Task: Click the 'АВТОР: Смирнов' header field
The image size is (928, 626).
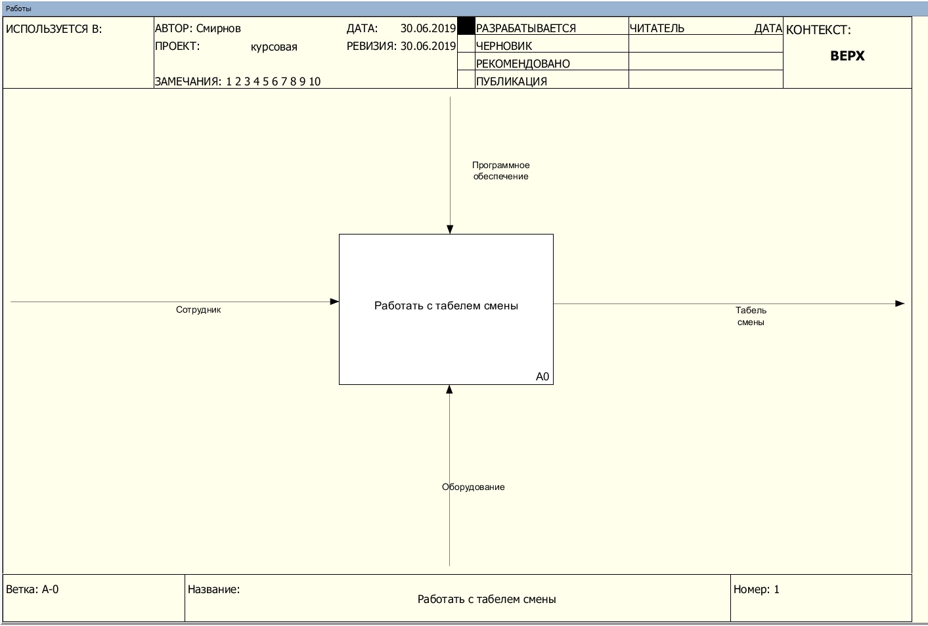Action: click(x=198, y=28)
